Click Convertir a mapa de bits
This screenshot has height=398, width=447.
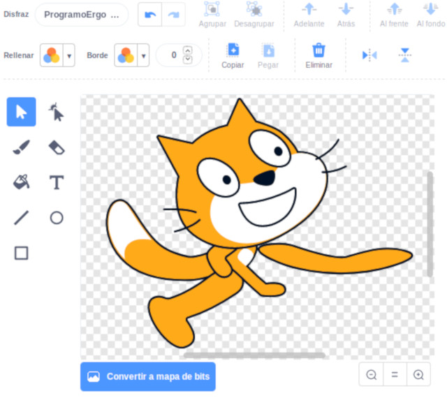tap(148, 376)
